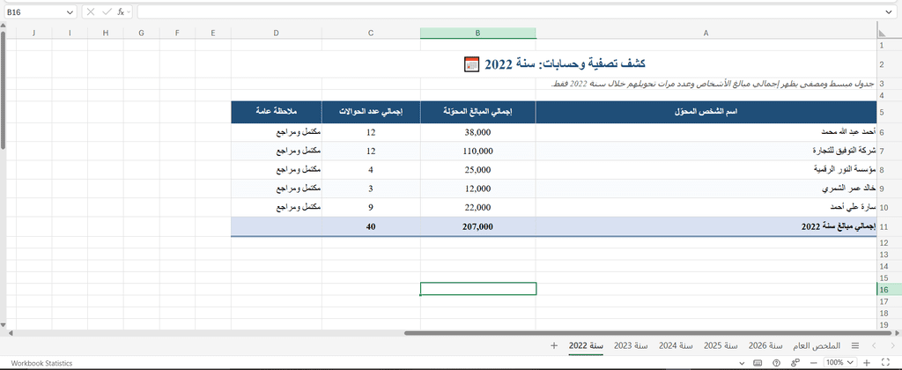Expand the fx function dropdown arrow

[x=129, y=11]
